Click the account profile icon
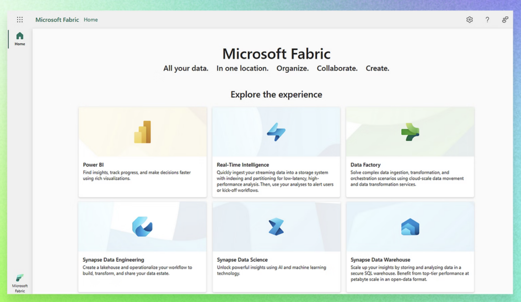The height and width of the screenshot is (302, 521). coord(505,20)
